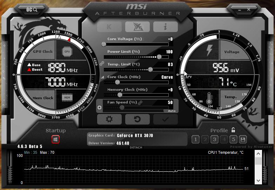The height and width of the screenshot is (190, 275).
Task: Click the DETACH monitoring label
Action: pos(136,147)
